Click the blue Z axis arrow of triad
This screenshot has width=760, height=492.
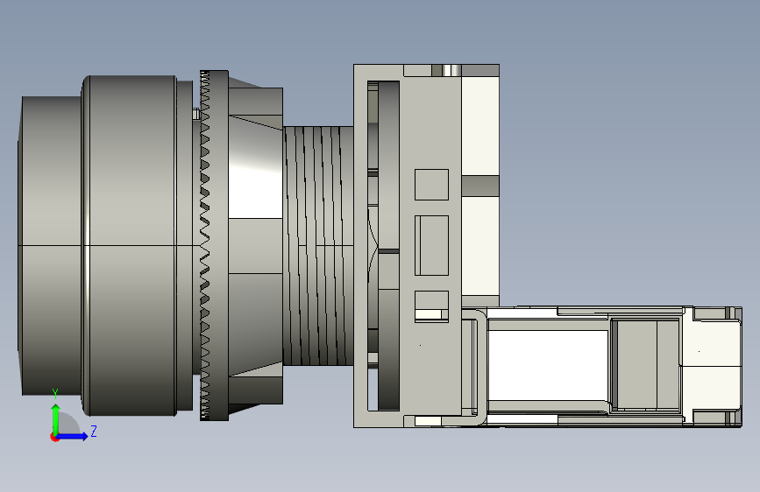pyautogui.click(x=72, y=436)
